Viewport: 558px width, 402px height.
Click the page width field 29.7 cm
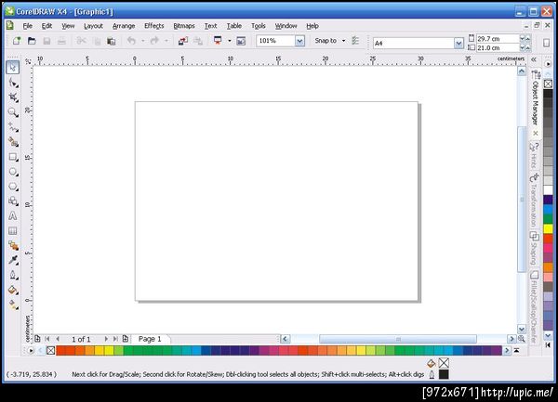pyautogui.click(x=498, y=38)
